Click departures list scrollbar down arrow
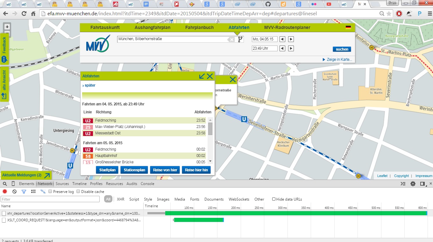Screen dimensions: 433x242 click(x=210, y=162)
